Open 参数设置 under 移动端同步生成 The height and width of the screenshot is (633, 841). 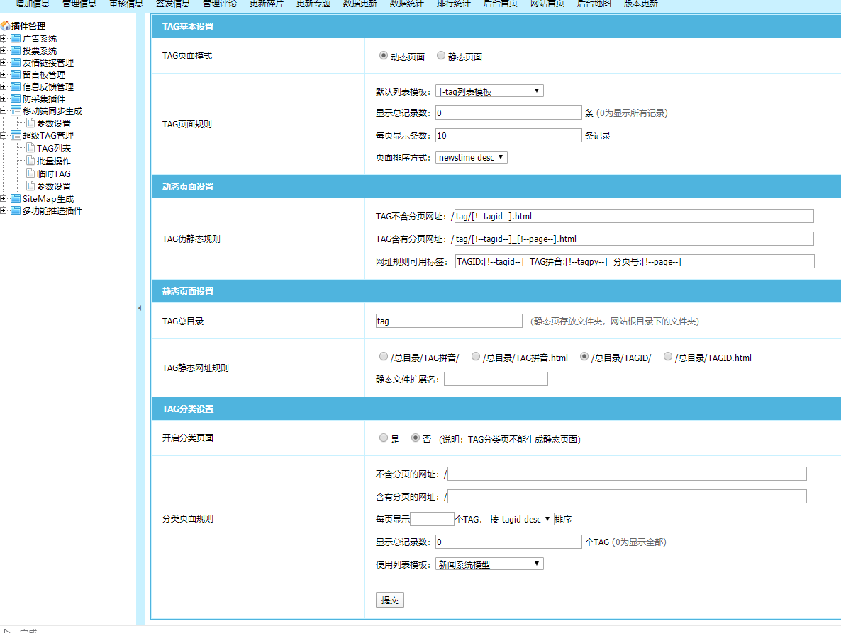[x=54, y=123]
